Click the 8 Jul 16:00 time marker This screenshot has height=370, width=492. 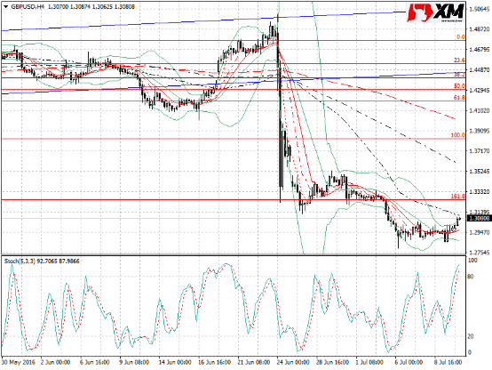point(448,362)
